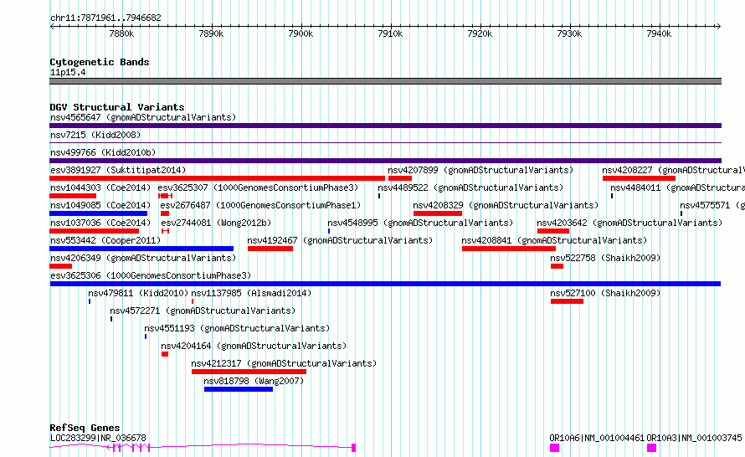Click LOC283299|NR_036678 gene label
745x457 pixels.
tap(98, 438)
